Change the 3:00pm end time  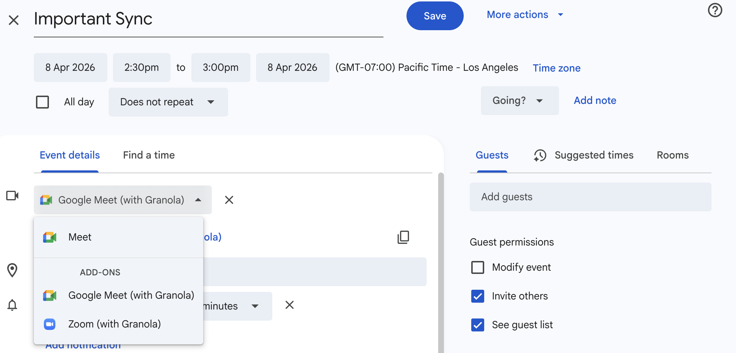(x=221, y=68)
